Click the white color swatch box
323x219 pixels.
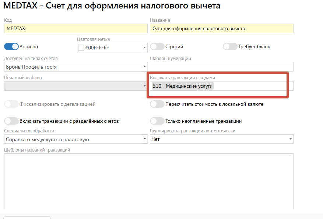pyautogui.click(x=81, y=48)
